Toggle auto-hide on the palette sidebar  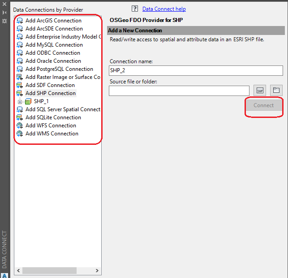pyautogui.click(x=4, y=13)
